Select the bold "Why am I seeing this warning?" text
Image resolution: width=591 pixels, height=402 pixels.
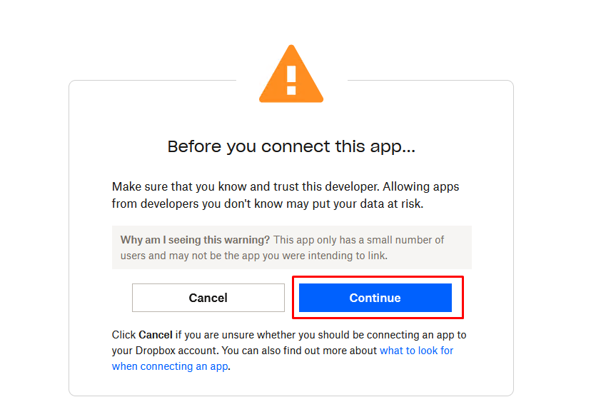coord(195,240)
